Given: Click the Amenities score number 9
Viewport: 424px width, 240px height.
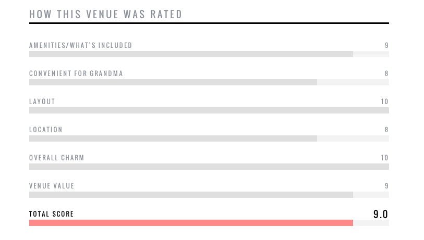Looking at the screenshot, I should coord(386,45).
